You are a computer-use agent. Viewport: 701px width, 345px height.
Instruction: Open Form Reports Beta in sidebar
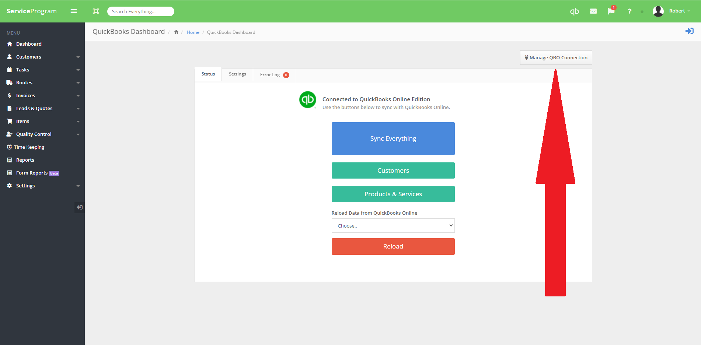(37, 173)
